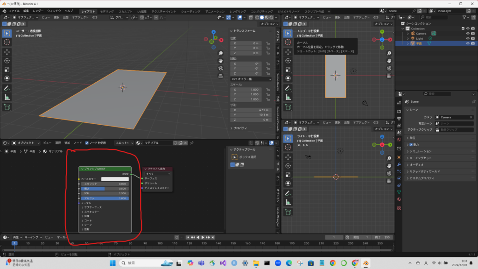Hide the Camera object with its eye icon

point(467,33)
